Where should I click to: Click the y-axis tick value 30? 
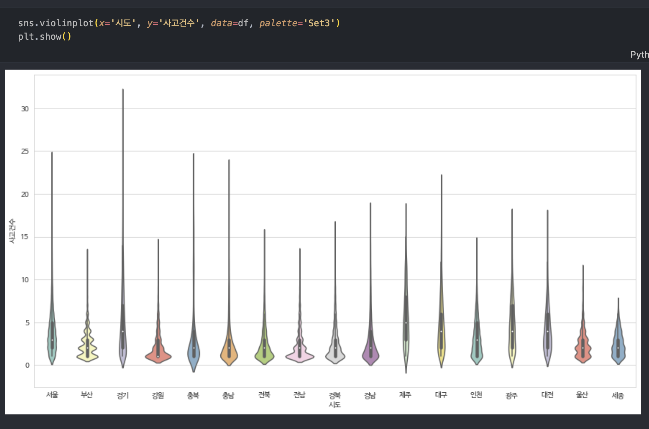pyautogui.click(x=25, y=109)
